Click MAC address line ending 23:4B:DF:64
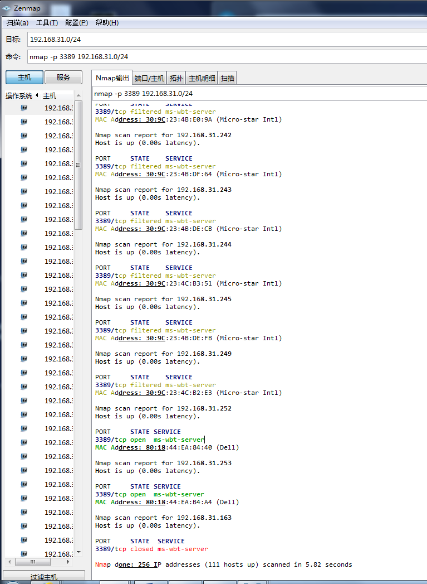The image size is (427, 584). (x=188, y=174)
